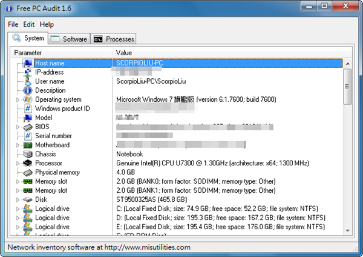This screenshot has height=257, width=363.
Task: Click the ScorpioLiu-PC\ScorpioLiu user value
Action: [x=151, y=81]
